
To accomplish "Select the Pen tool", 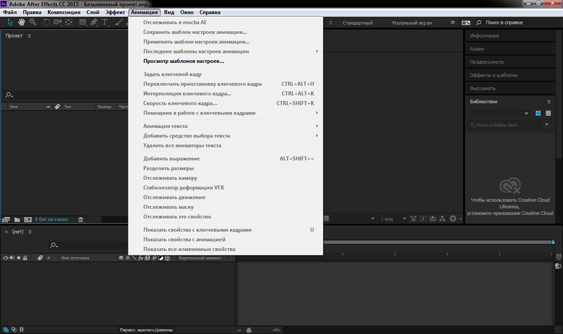I will (94, 22).
